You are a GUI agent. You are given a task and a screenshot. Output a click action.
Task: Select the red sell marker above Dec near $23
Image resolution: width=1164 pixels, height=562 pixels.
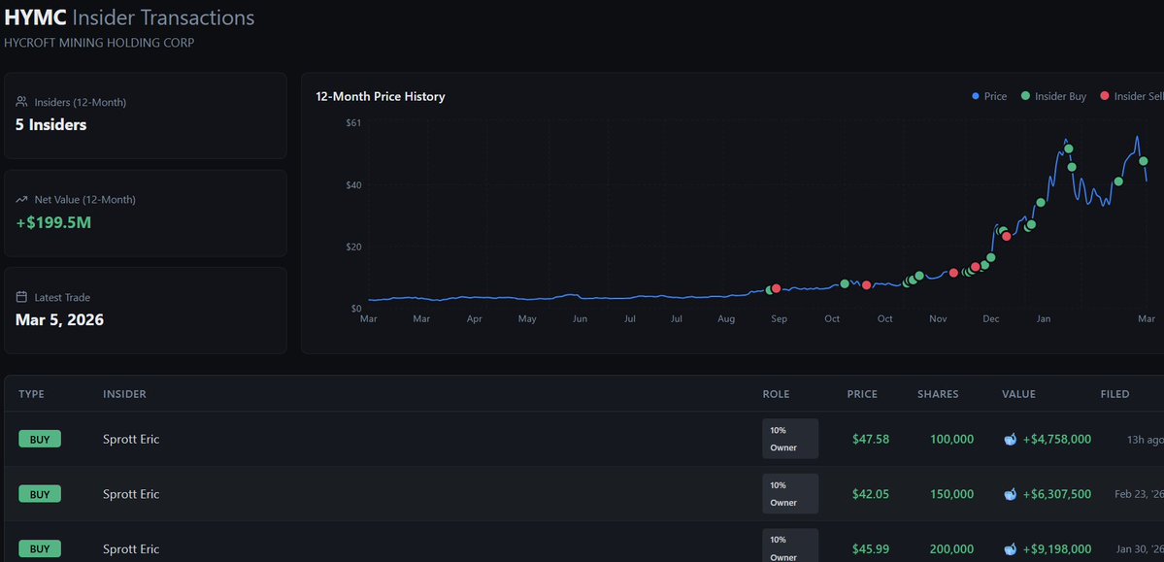pyautogui.click(x=1007, y=236)
